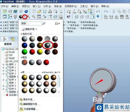Open the 视图(V) menu

pos(26,6)
